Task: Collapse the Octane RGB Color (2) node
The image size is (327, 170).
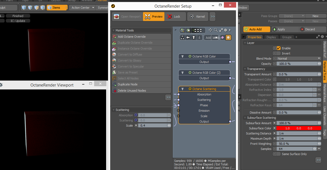Action: 183,73
